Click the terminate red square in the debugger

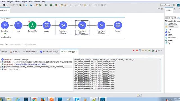pos(137,50)
